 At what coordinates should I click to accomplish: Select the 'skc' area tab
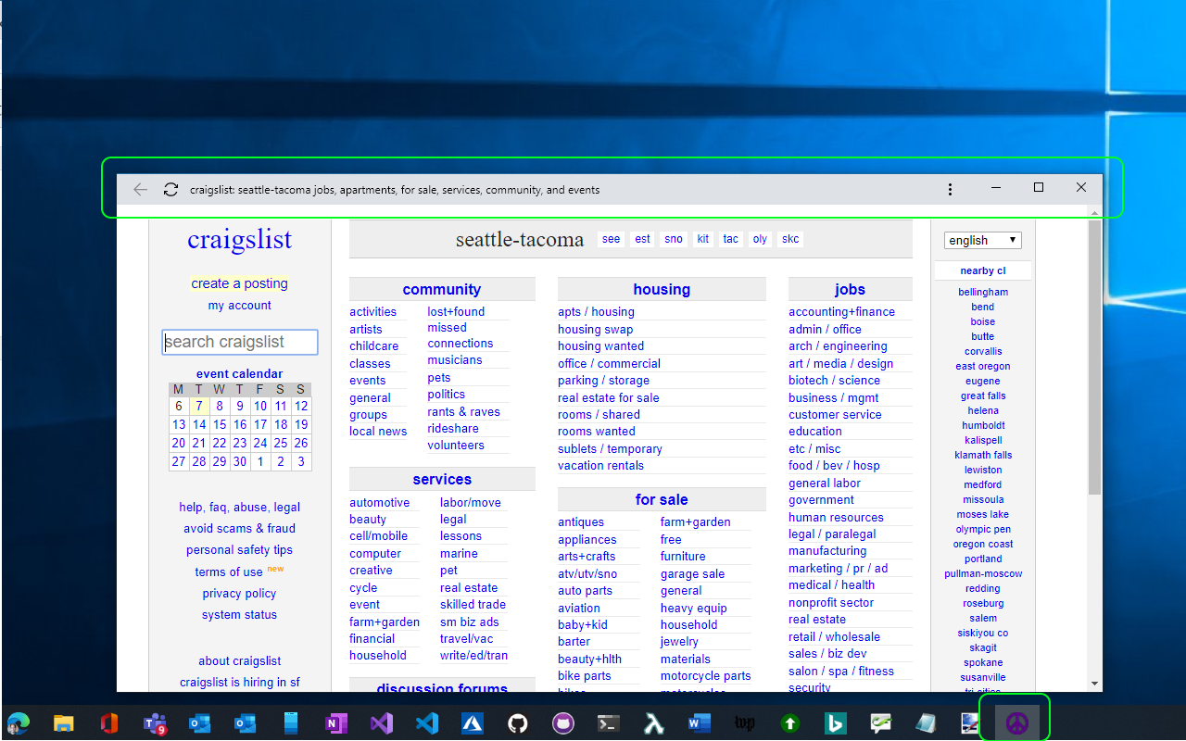click(790, 239)
